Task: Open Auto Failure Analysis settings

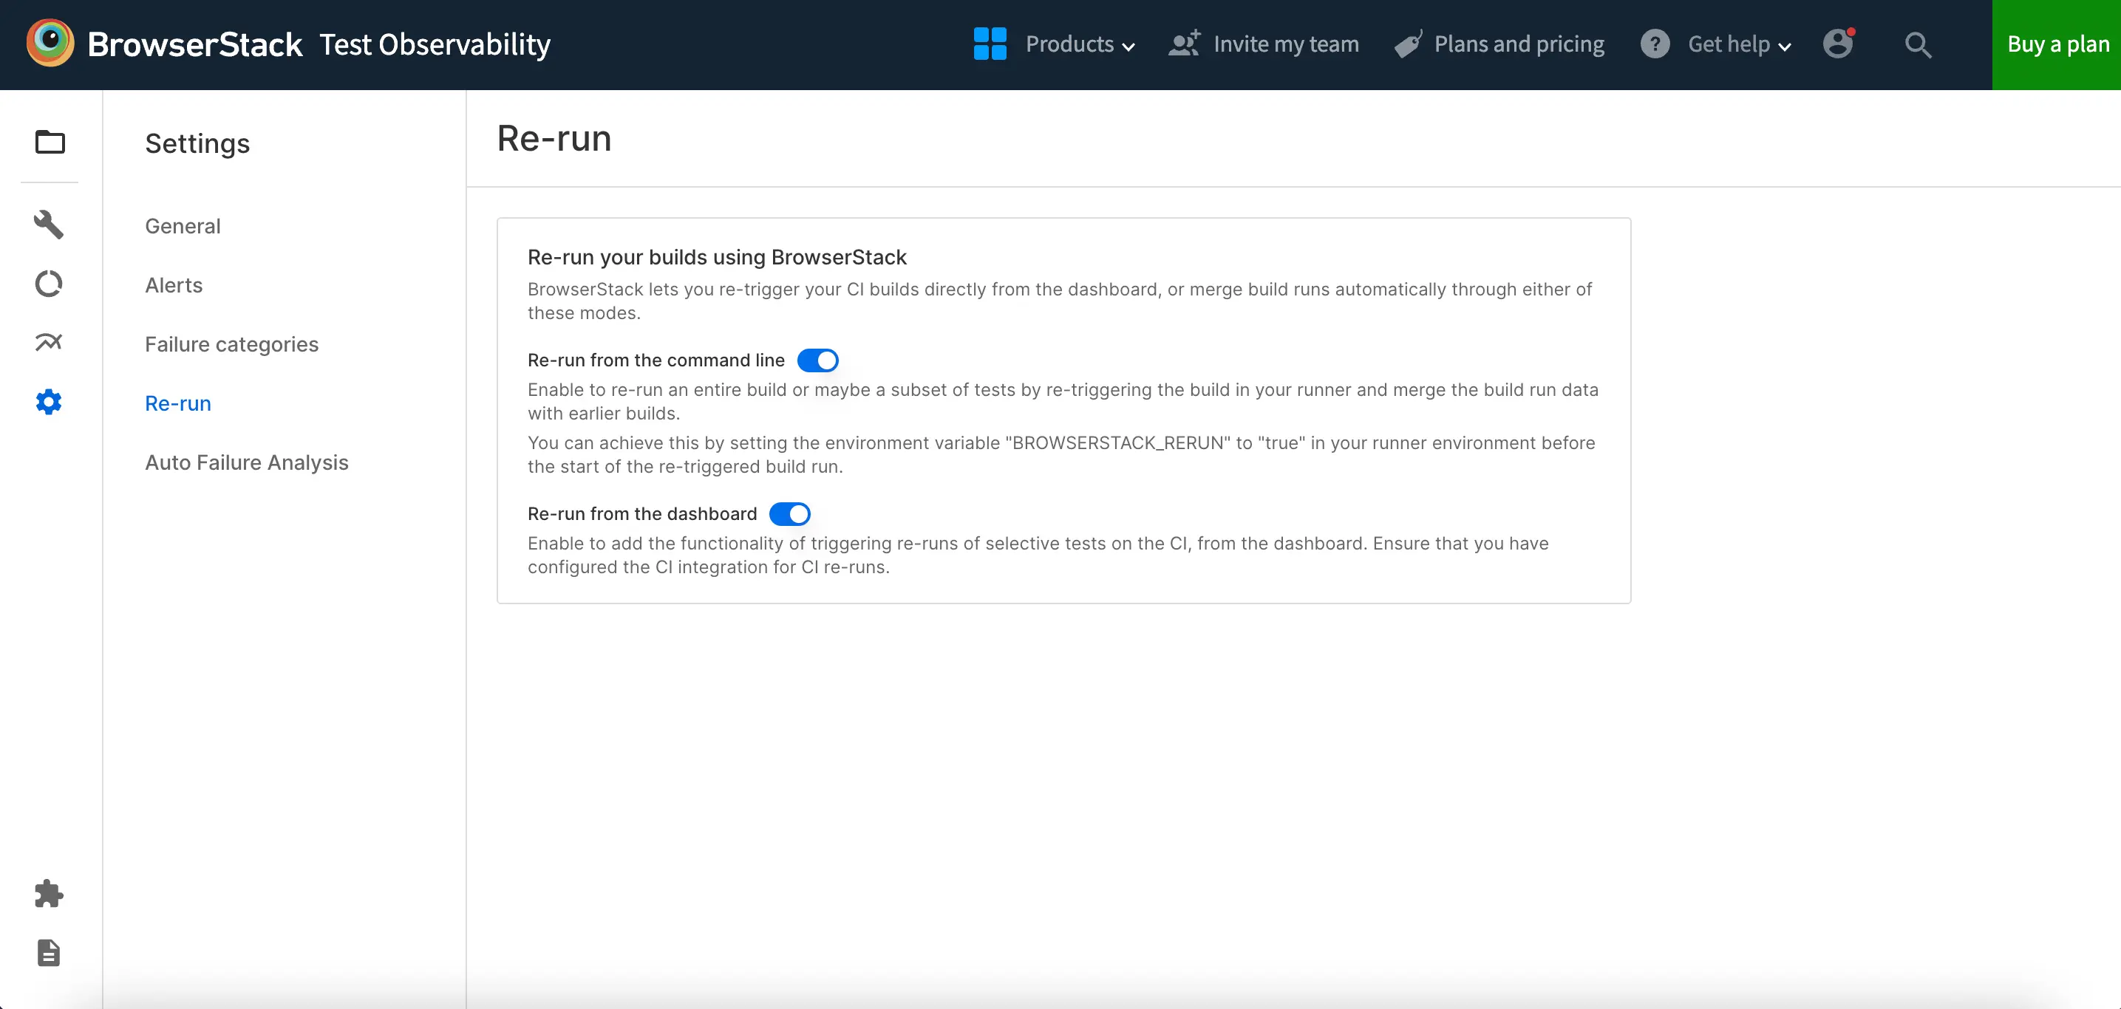Action: pyautogui.click(x=247, y=462)
